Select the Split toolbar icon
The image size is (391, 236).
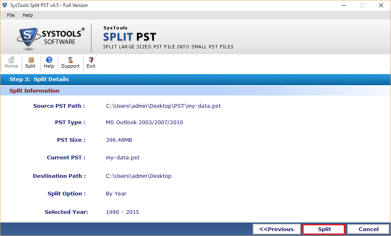30,63
